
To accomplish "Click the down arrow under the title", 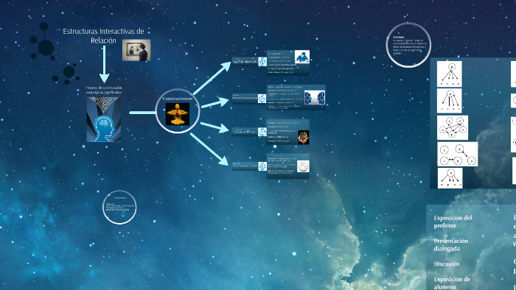I will pos(104,64).
